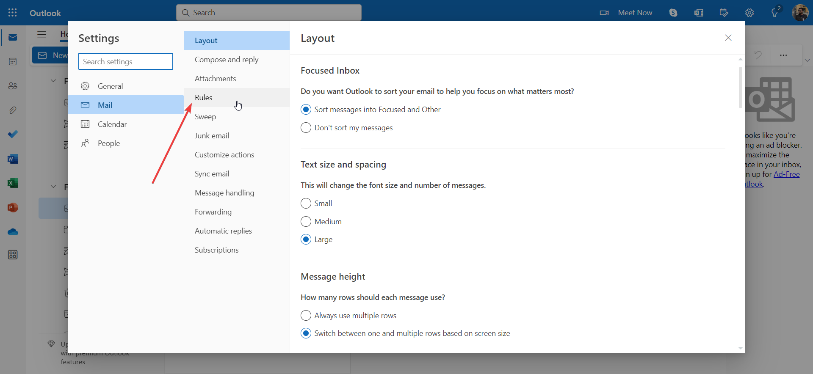The image size is (813, 374).
Task: Choose Medium text size
Action: [x=306, y=222]
